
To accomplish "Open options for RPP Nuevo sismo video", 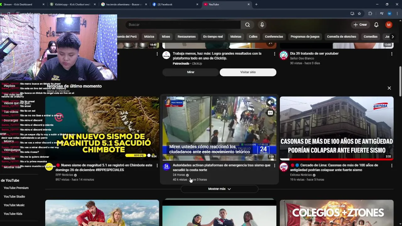I will click(x=157, y=165).
